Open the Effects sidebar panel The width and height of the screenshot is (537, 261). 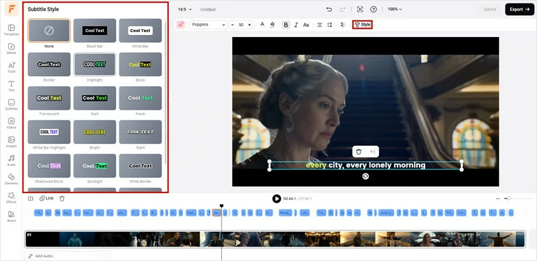[11, 197]
